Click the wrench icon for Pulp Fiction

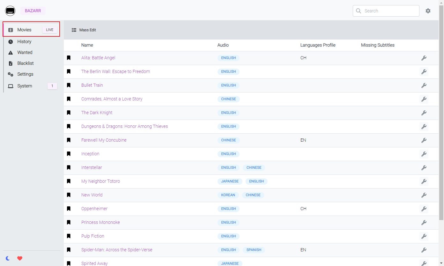[424, 236]
